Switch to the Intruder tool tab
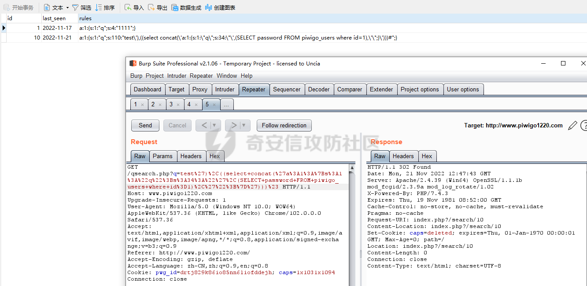The height and width of the screenshot is (286, 587). click(x=225, y=89)
